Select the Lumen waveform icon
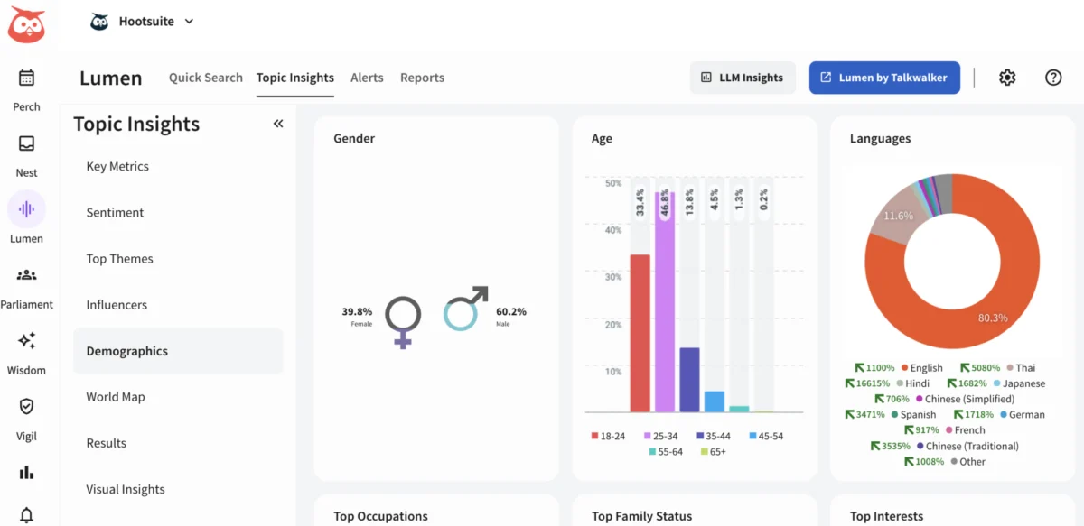The height and width of the screenshot is (526, 1084). (x=26, y=209)
